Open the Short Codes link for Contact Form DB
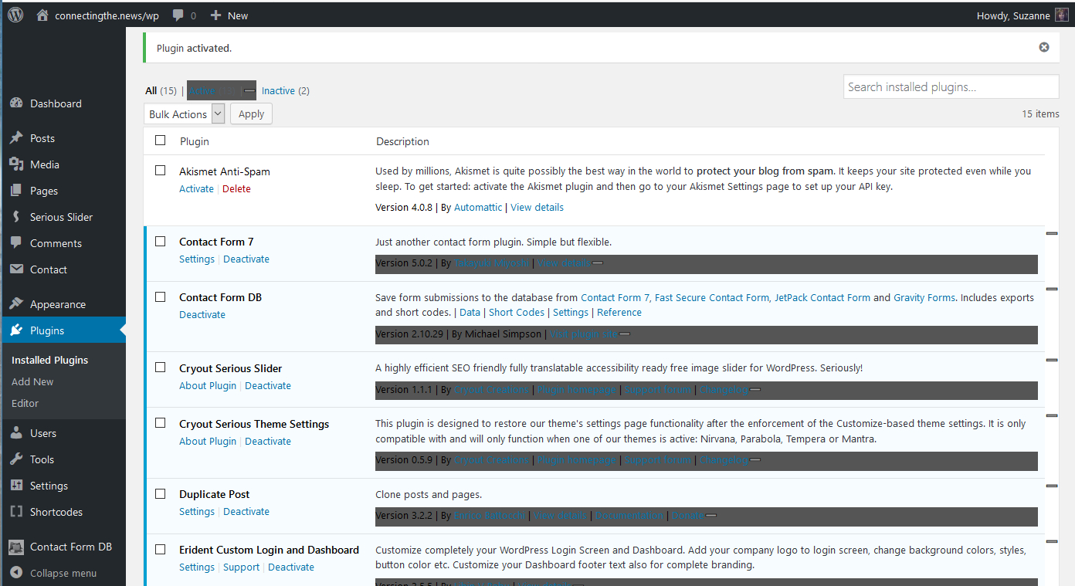The height and width of the screenshot is (586, 1075). coord(517,312)
